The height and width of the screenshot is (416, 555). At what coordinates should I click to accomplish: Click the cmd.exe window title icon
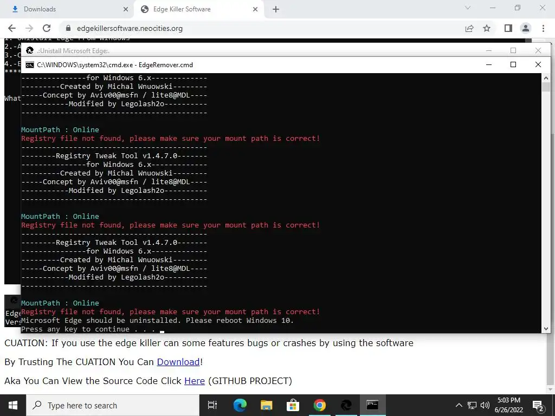tap(30, 65)
